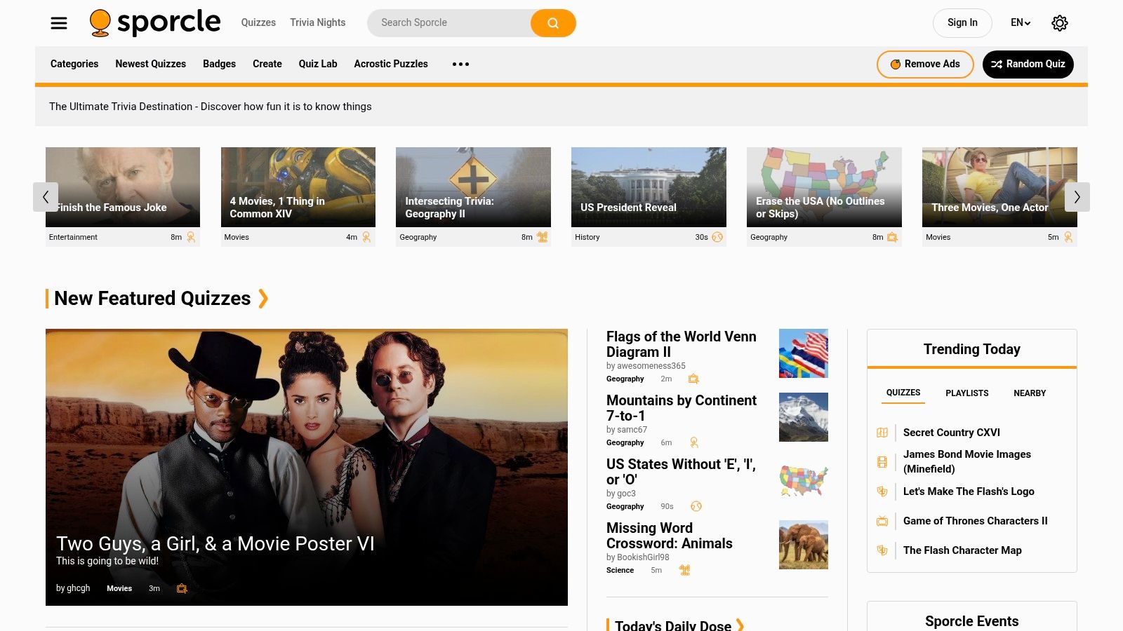Expand the three-dots more menu
The image size is (1123, 631).
coord(460,64)
